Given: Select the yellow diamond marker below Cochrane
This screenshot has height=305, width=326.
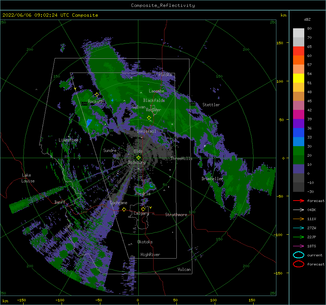Looking at the screenshot, I should point(124,209).
